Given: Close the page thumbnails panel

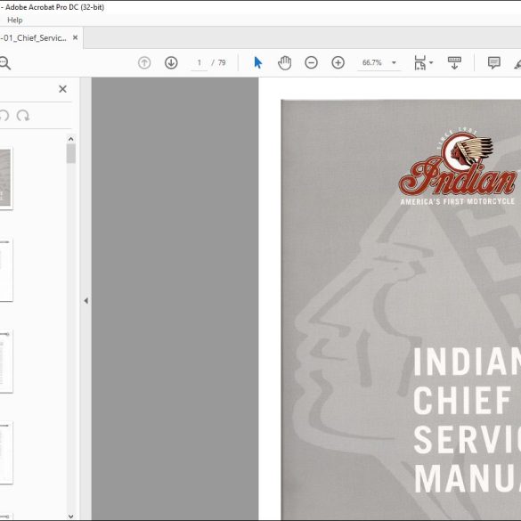Looking at the screenshot, I should pyautogui.click(x=62, y=89).
